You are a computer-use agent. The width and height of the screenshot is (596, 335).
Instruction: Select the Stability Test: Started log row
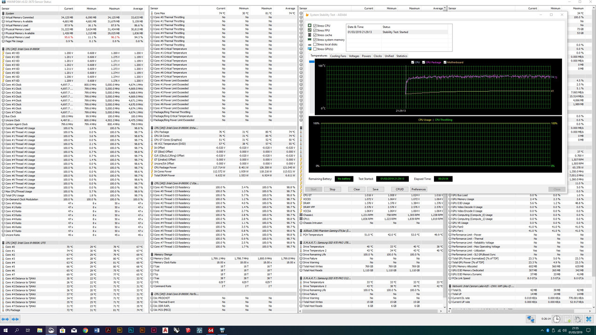[398, 32]
